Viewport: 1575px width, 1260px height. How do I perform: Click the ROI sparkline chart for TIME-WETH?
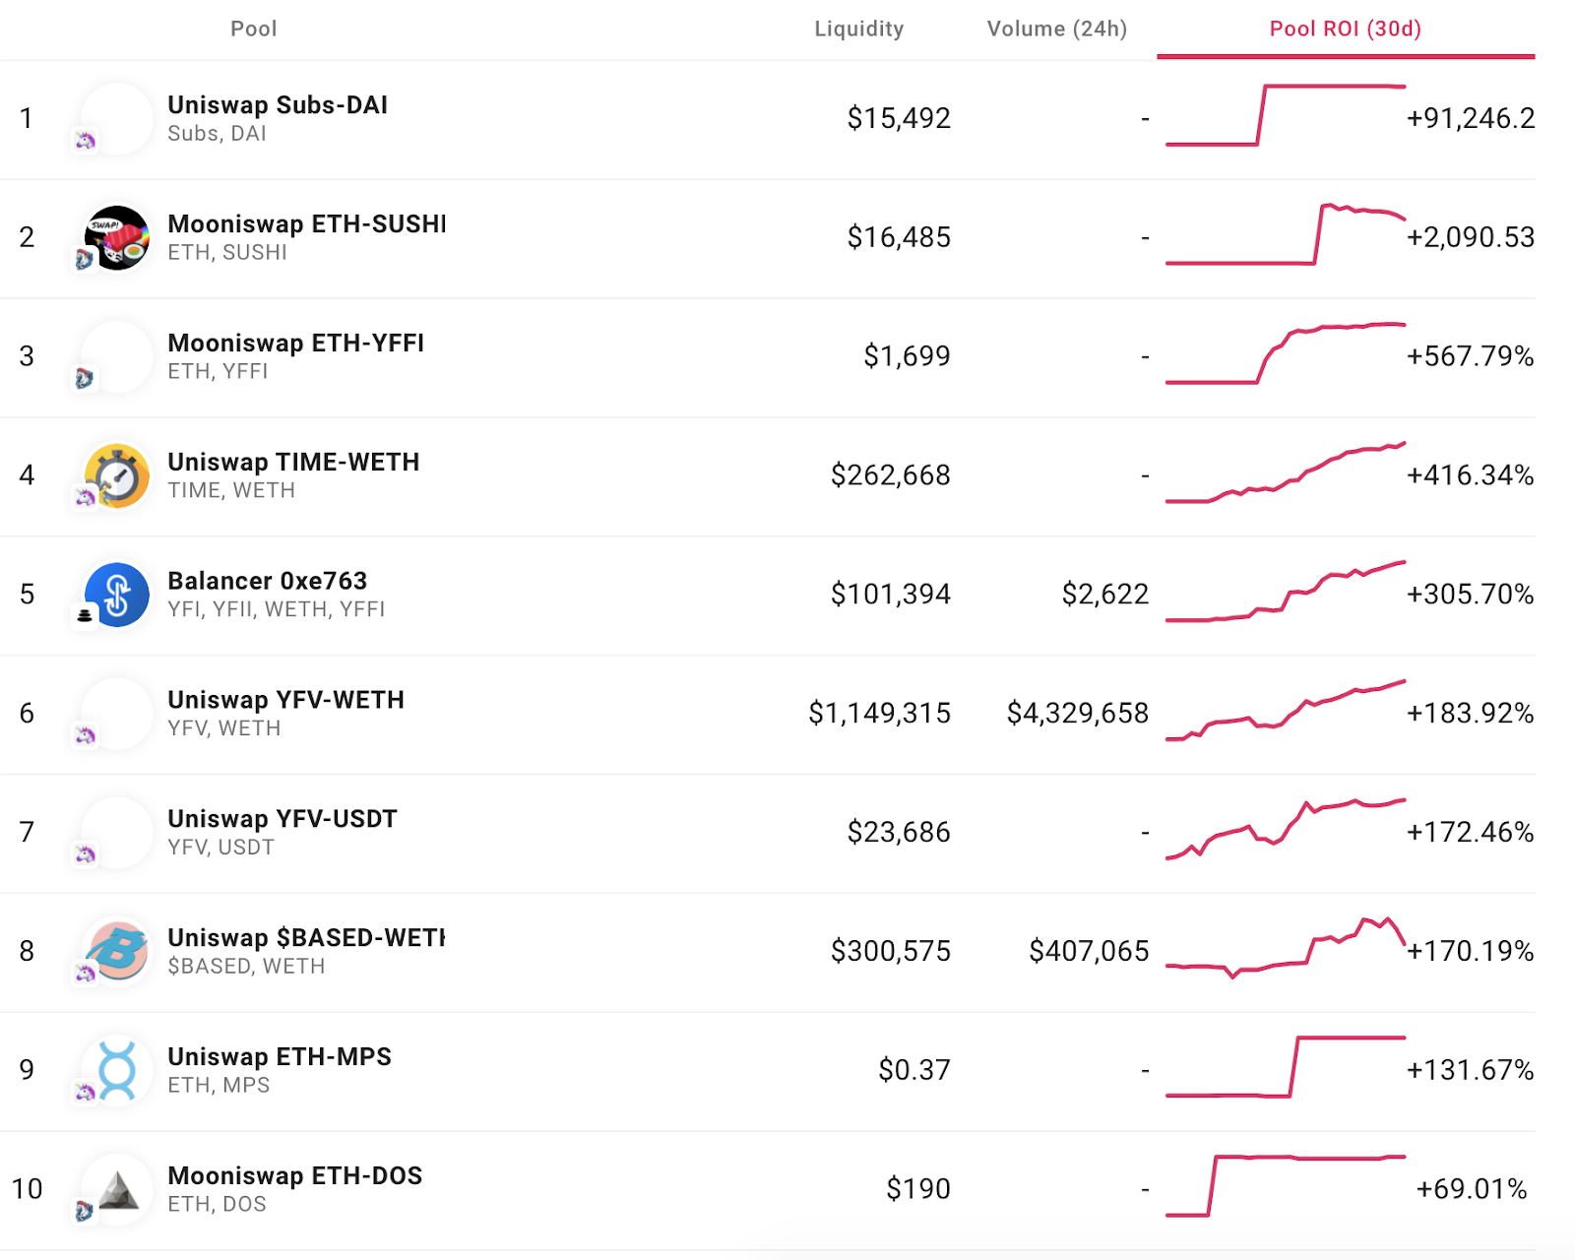point(1285,474)
